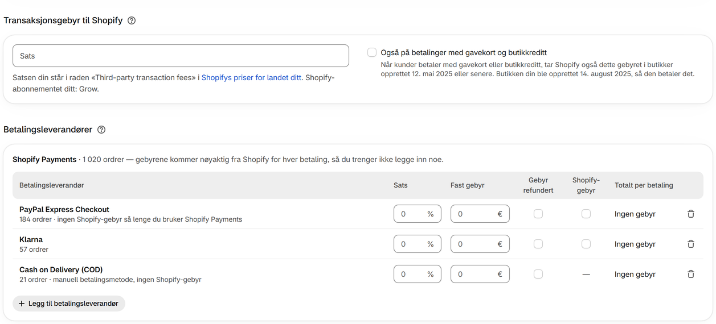Click the Betalingsleverandører section heading

tap(48, 130)
